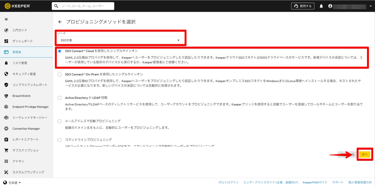
Task: Open リスク管理 menu item
Action: tap(26, 63)
